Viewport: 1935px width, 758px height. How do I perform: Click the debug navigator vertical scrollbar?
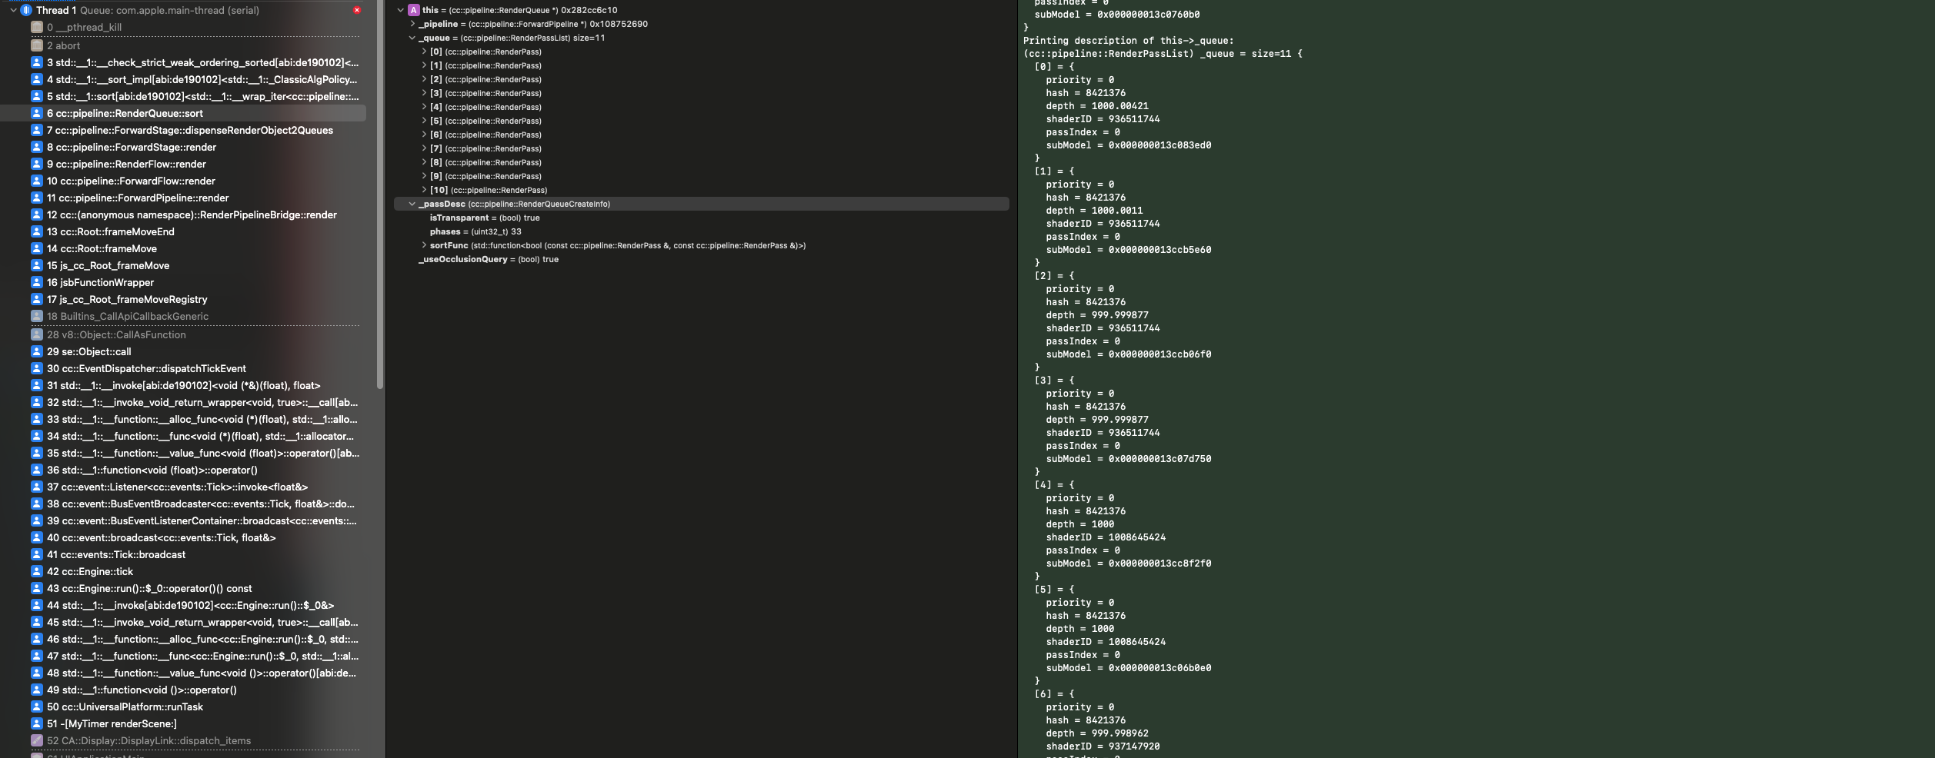pos(379,192)
